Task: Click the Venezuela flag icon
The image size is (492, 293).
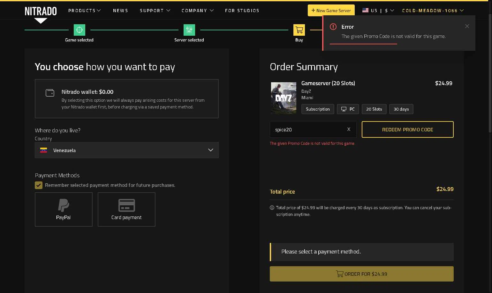Action: tap(44, 150)
